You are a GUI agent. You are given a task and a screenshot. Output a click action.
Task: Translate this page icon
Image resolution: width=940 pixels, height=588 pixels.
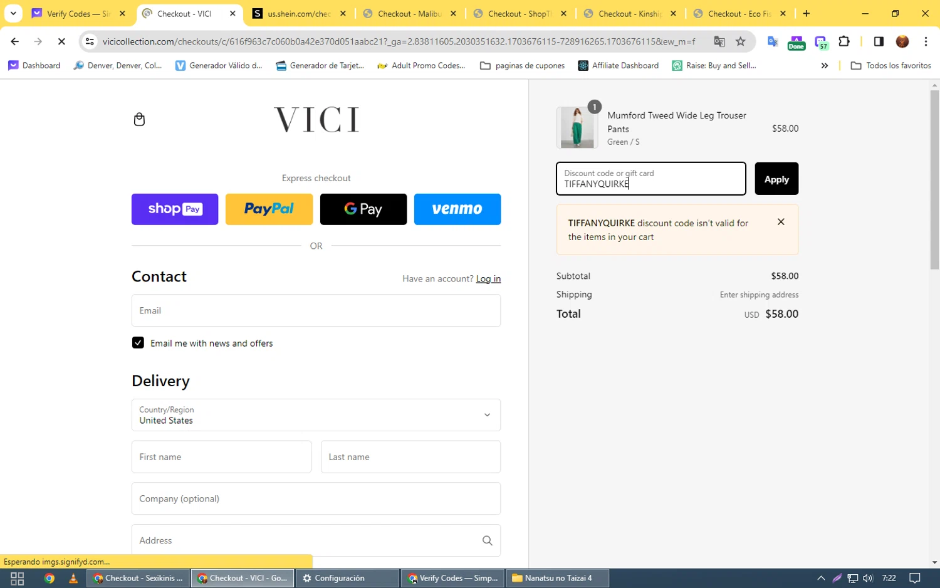(719, 41)
